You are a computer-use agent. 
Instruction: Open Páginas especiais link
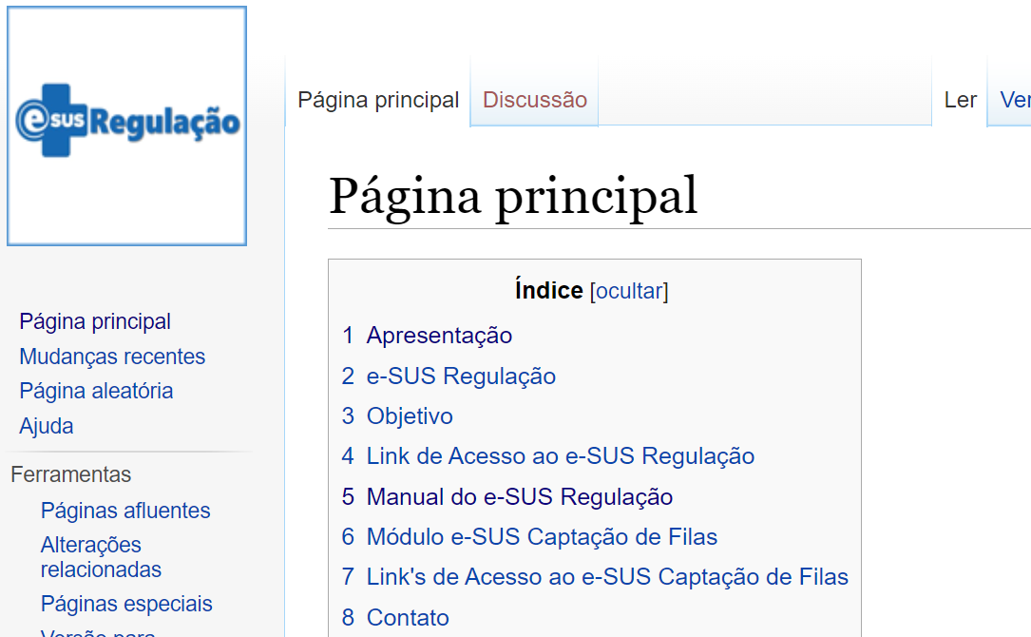[x=126, y=604]
